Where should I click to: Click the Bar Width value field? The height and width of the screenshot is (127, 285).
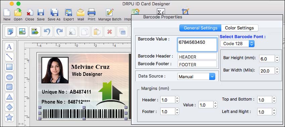[267, 71]
